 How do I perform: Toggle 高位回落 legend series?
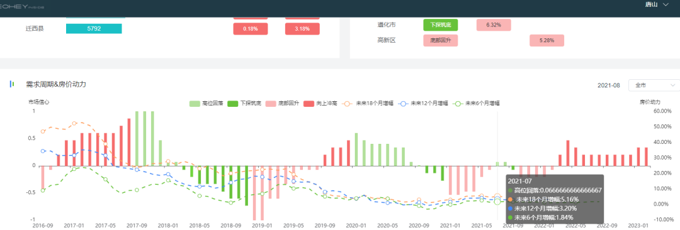point(207,104)
